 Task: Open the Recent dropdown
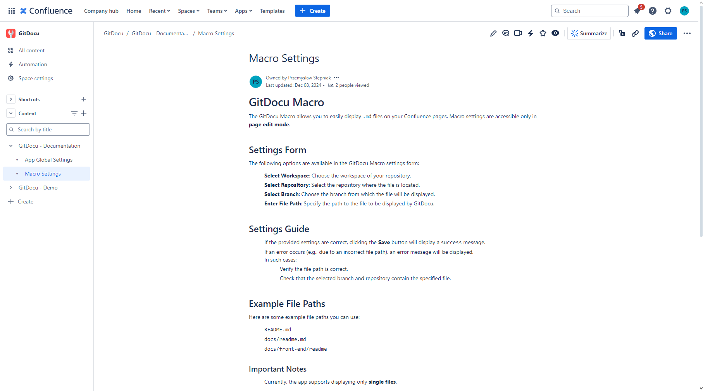pos(159,11)
